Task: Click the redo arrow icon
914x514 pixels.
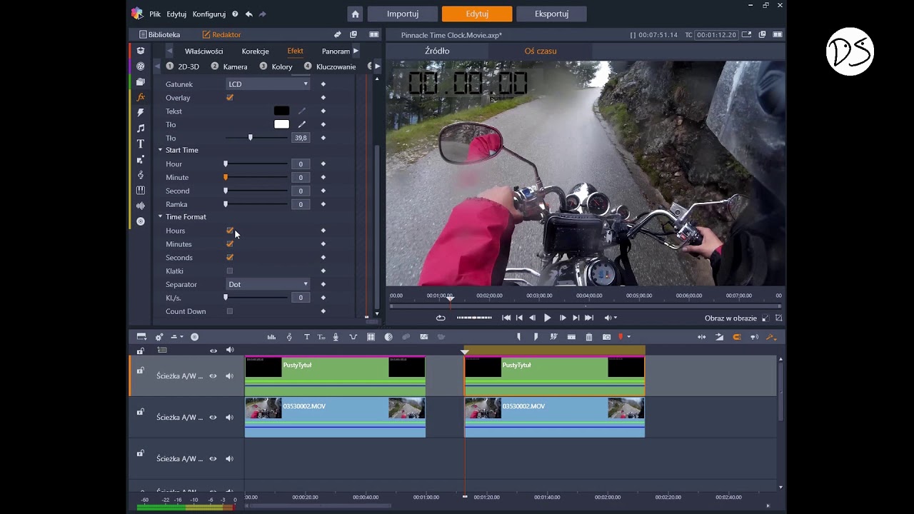Action: [x=263, y=14]
